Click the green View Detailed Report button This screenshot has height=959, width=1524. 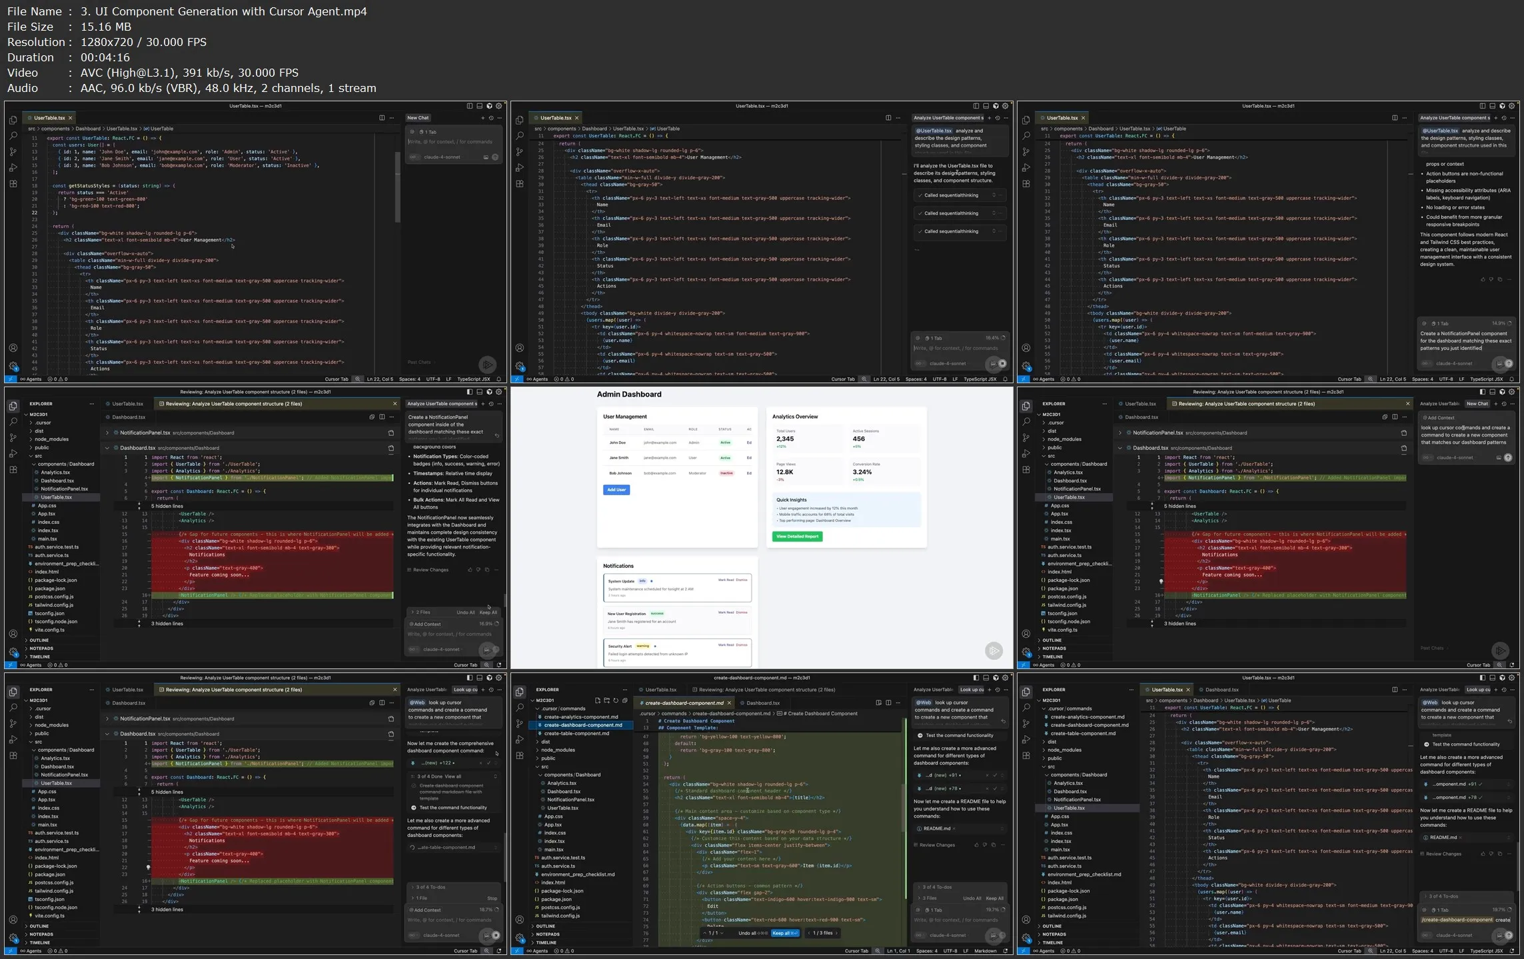point(797,536)
